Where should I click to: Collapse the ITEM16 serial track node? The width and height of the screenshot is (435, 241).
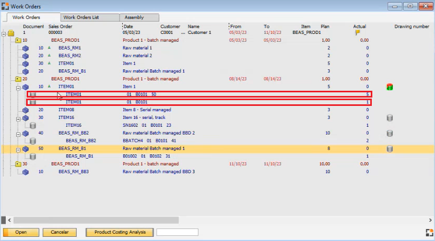click(18, 118)
